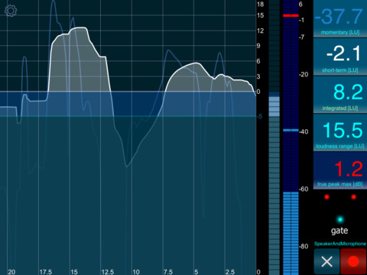Click the gate label text
The image size is (367, 275).
tap(339, 231)
